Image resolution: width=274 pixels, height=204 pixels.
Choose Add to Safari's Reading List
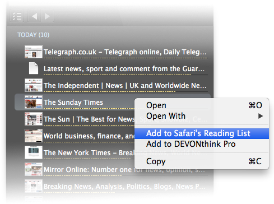[202, 133]
